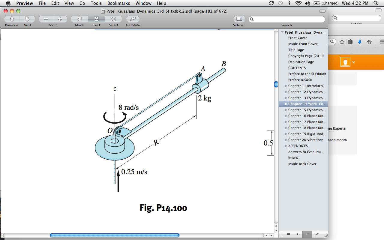384x240 pixels.
Task: Click the Next page button
Action: click(x=28, y=19)
